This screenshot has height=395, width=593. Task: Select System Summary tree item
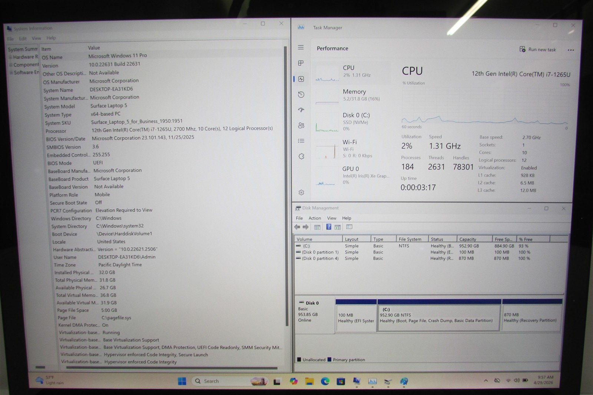pos(23,49)
